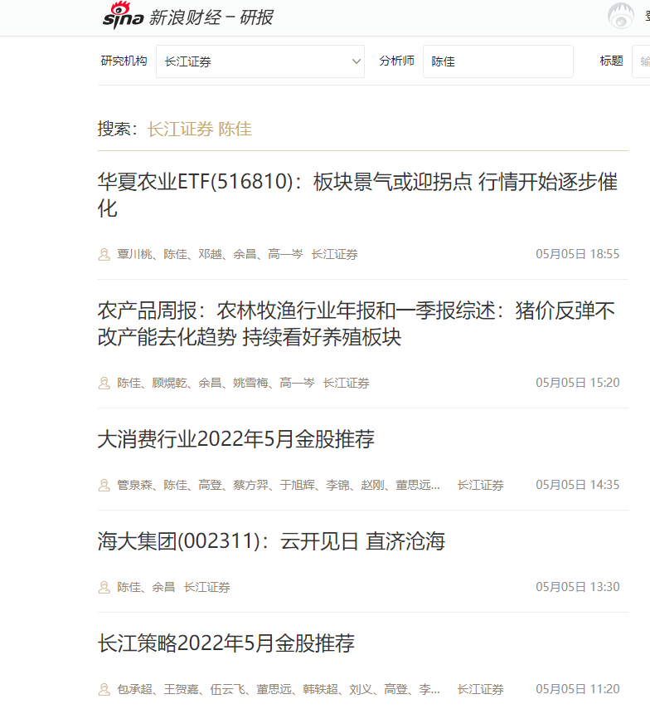Click timestamp 05月05日 14:35

(577, 485)
